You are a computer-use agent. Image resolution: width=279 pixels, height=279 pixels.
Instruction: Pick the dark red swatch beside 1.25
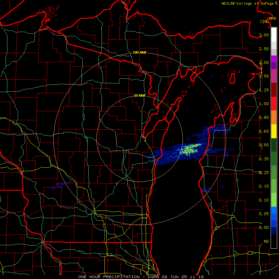pyautogui.click(x=274, y=90)
